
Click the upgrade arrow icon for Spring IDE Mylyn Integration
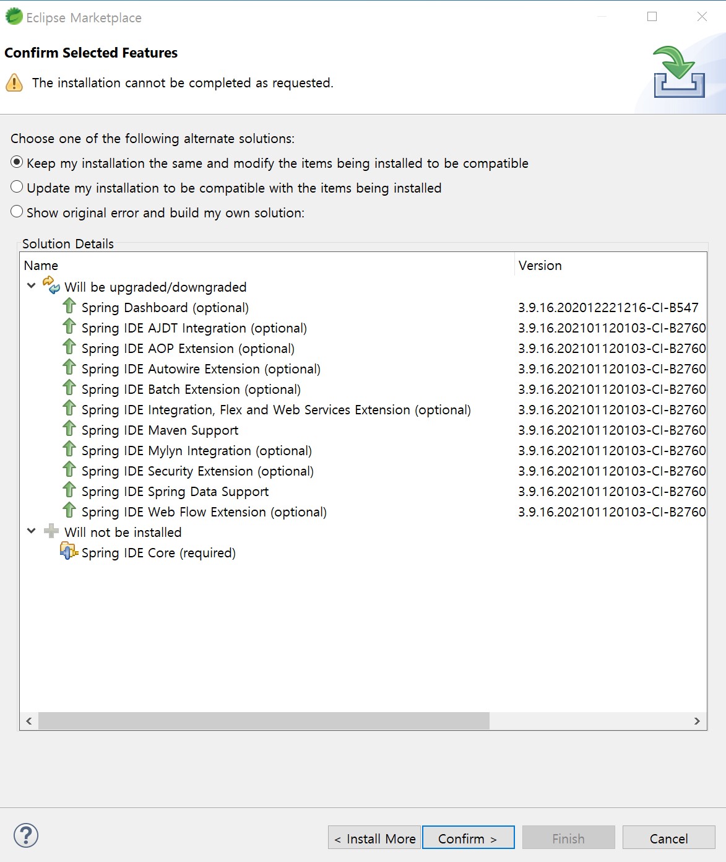tap(69, 449)
